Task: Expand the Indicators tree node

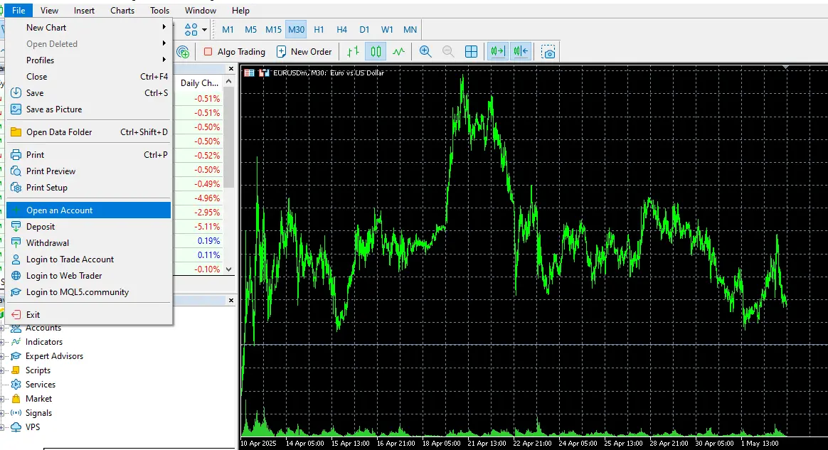Action: pos(3,342)
